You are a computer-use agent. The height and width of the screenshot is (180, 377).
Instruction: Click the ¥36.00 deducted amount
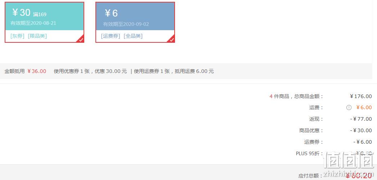(36, 71)
